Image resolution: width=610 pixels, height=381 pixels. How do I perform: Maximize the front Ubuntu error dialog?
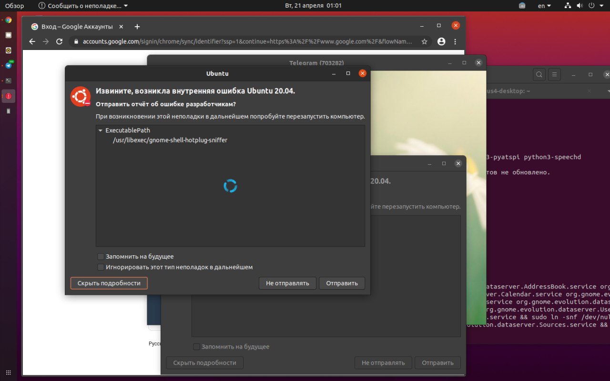(x=348, y=73)
